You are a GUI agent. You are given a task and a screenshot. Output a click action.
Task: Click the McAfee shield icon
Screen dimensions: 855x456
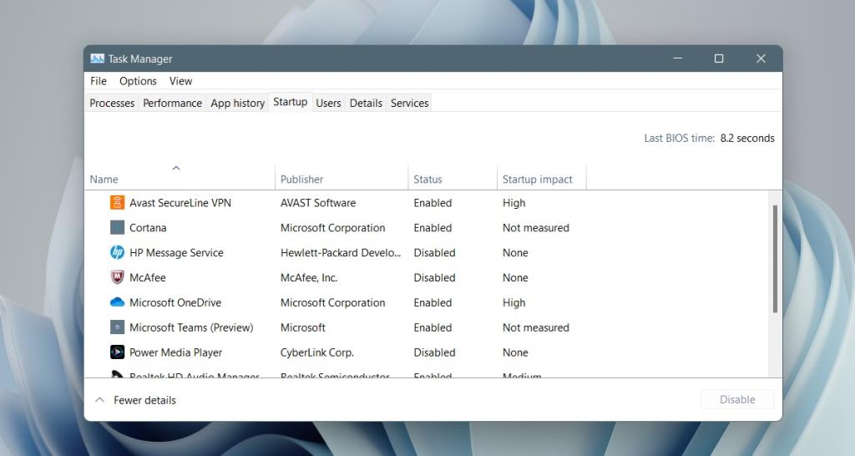[117, 277]
